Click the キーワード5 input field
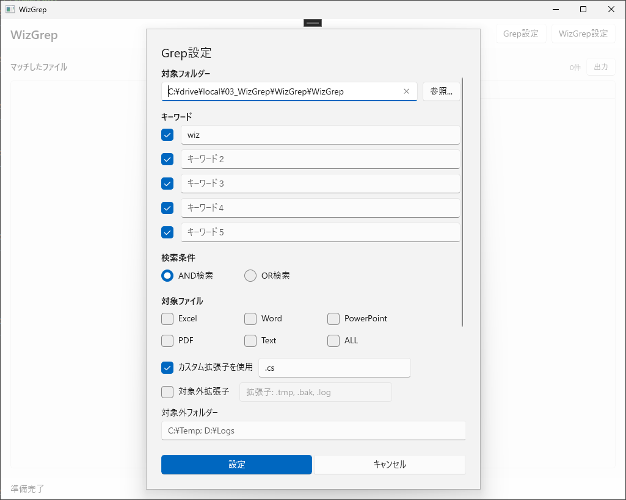The image size is (626, 500). [x=321, y=232]
